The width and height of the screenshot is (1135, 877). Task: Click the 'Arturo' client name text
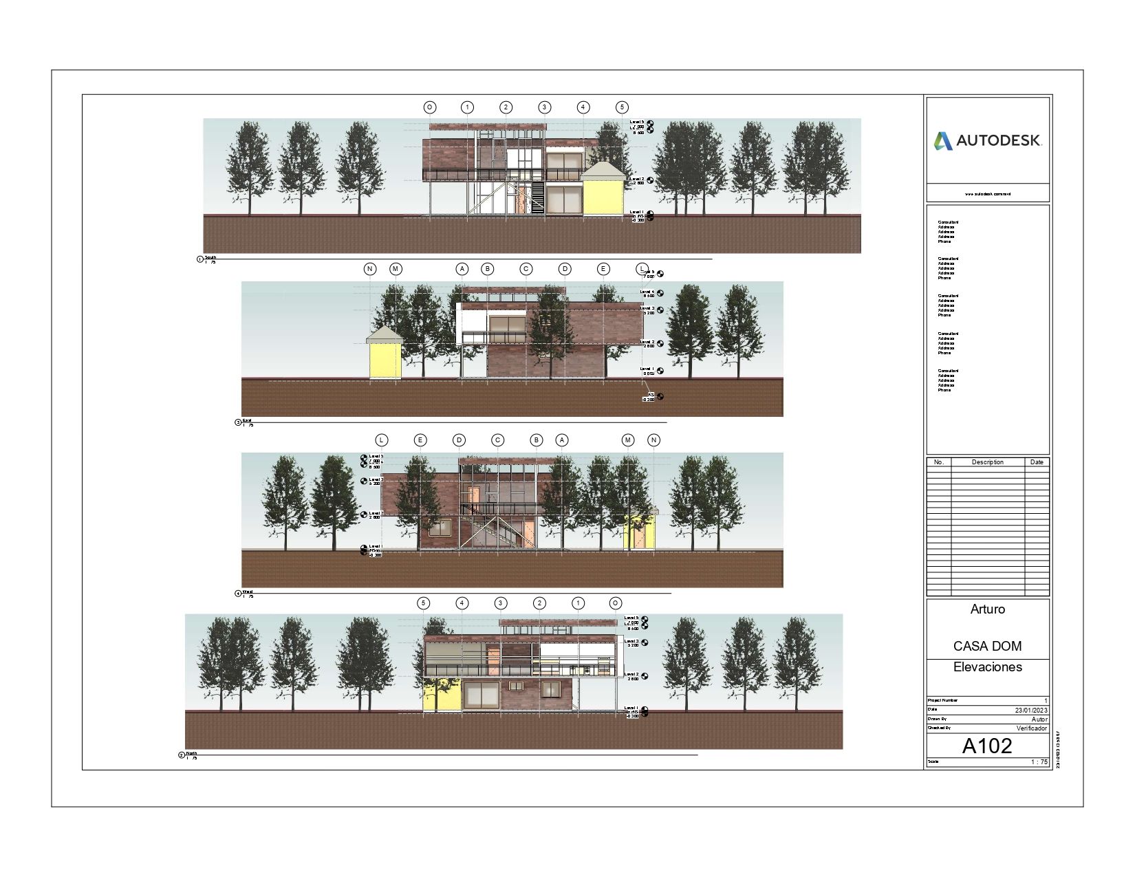987,609
